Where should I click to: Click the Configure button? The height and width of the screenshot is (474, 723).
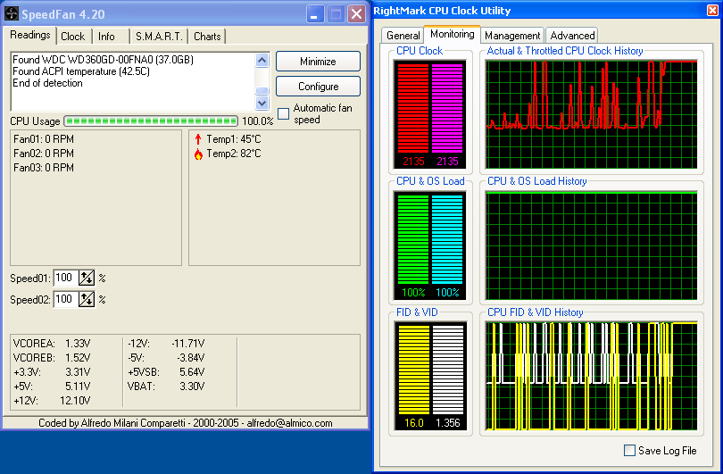pos(318,87)
